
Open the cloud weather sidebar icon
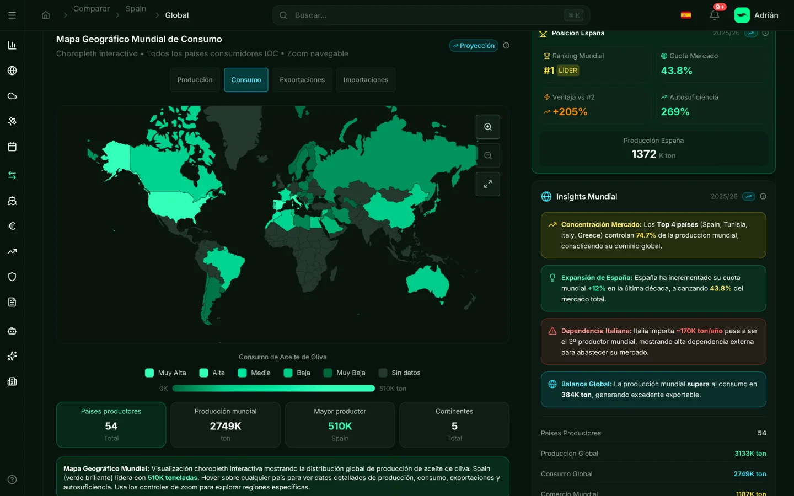[x=12, y=96]
